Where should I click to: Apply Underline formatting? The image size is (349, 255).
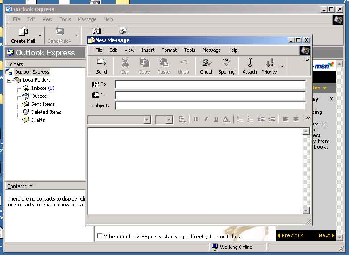[x=216, y=119]
